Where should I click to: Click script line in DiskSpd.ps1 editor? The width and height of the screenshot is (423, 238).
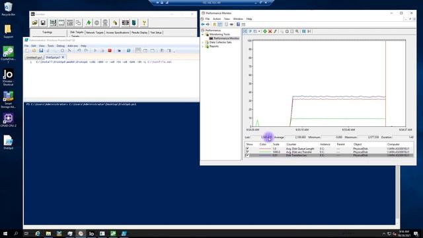coord(104,62)
